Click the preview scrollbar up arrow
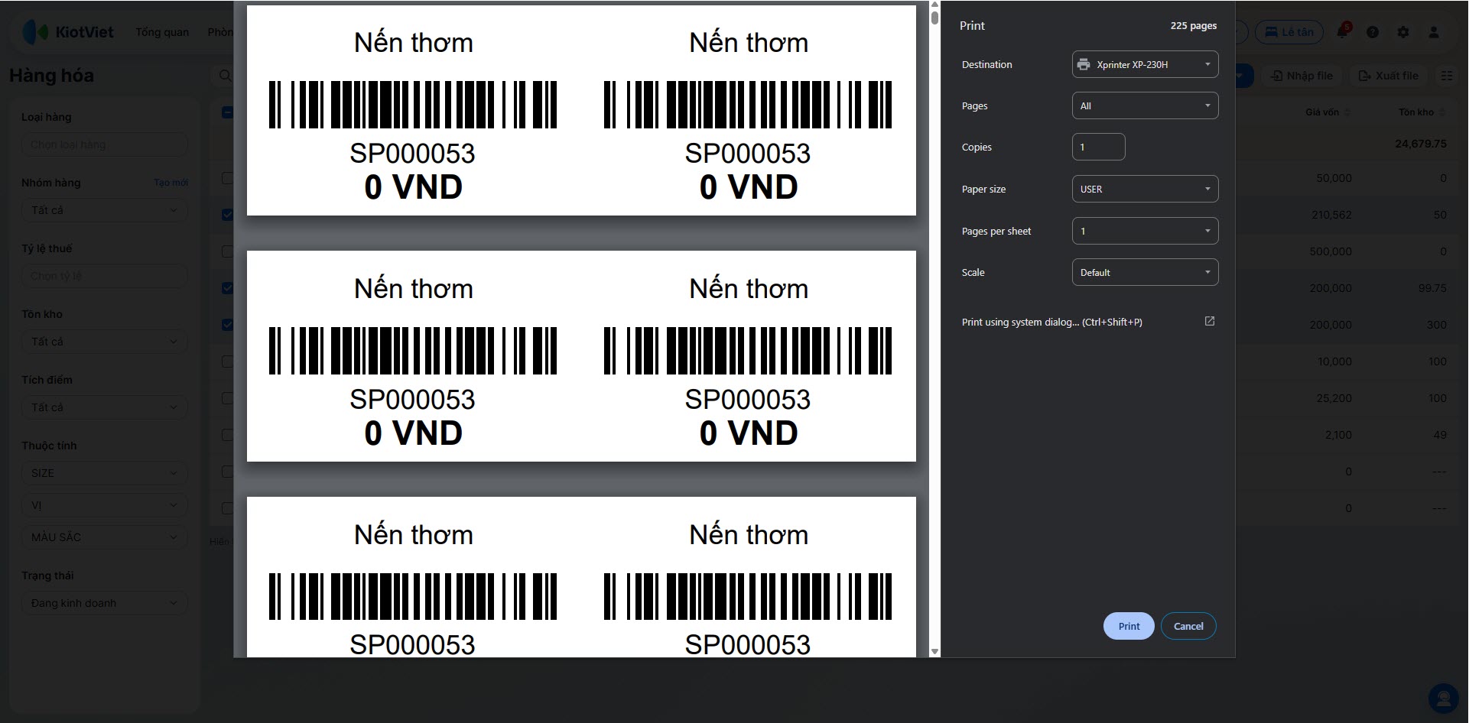This screenshot has width=1469, height=723. tap(934, 6)
